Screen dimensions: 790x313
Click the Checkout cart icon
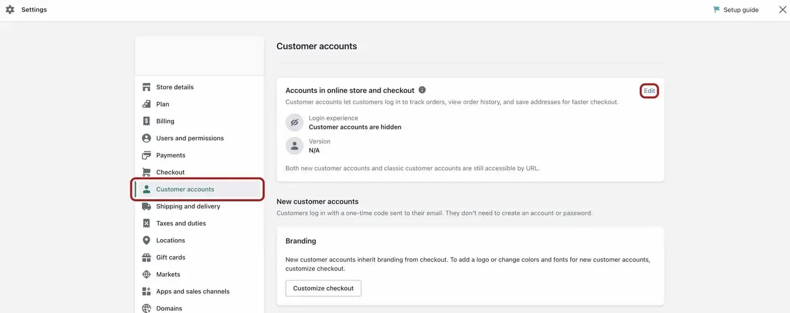[x=146, y=172]
